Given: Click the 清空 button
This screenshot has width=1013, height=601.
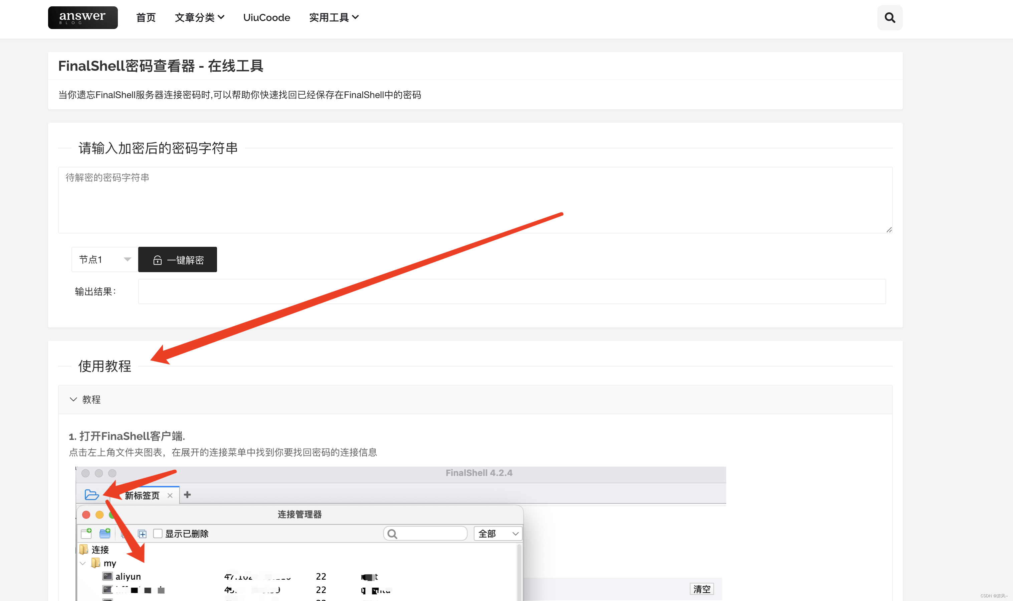Looking at the screenshot, I should [x=702, y=589].
